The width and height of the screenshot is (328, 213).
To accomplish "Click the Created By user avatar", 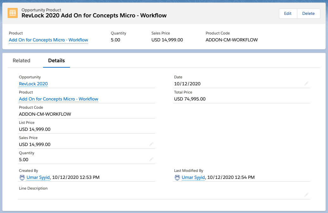I will tap(22, 178).
